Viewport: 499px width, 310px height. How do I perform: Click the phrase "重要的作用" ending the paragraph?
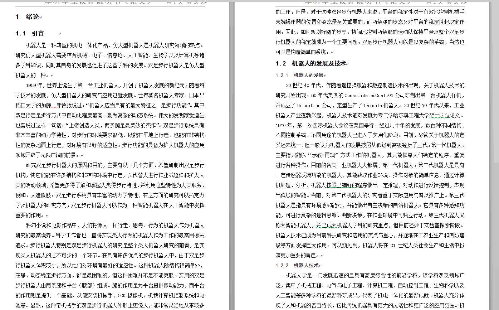click(x=28, y=215)
